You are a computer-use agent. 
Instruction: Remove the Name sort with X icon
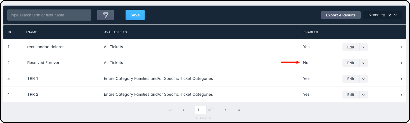(x=390, y=15)
